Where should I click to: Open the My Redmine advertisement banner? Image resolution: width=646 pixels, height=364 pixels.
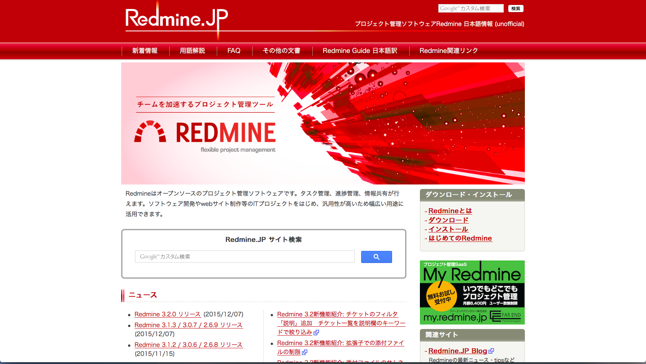(x=472, y=292)
